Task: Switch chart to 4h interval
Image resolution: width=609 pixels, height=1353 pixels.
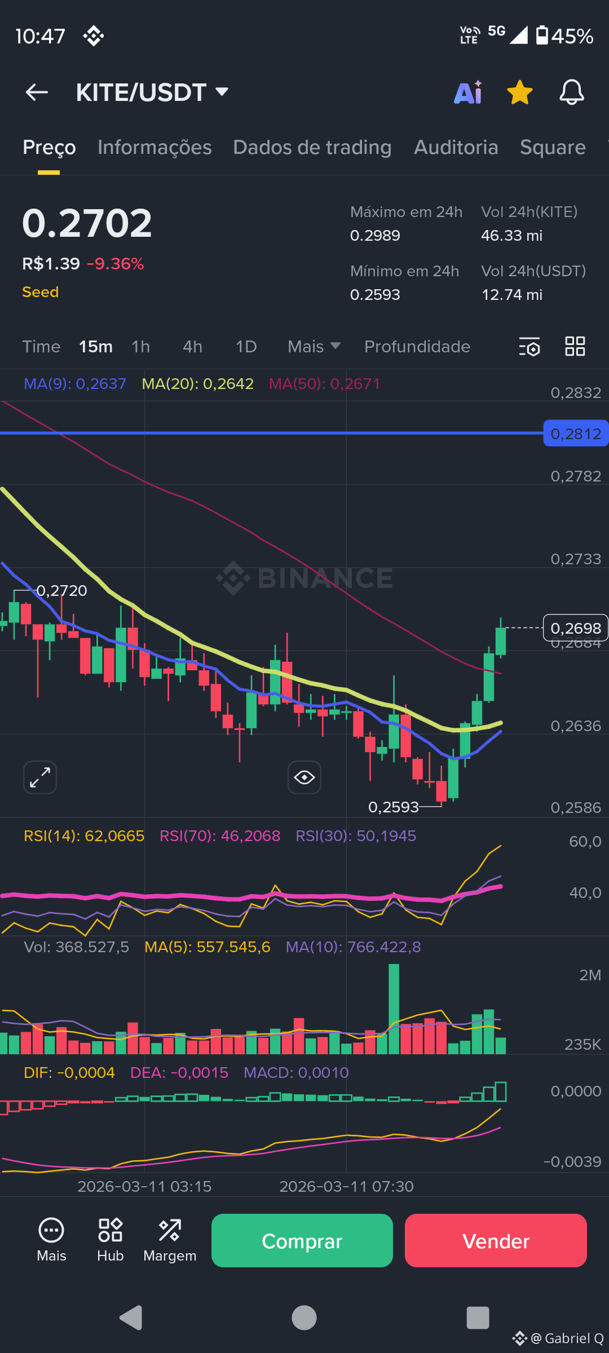Action: [192, 347]
